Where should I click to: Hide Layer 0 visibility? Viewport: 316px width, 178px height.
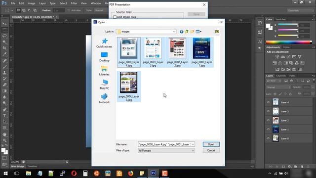268,138
